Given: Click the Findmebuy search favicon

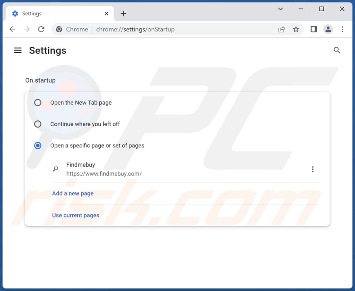Looking at the screenshot, I should [x=55, y=169].
